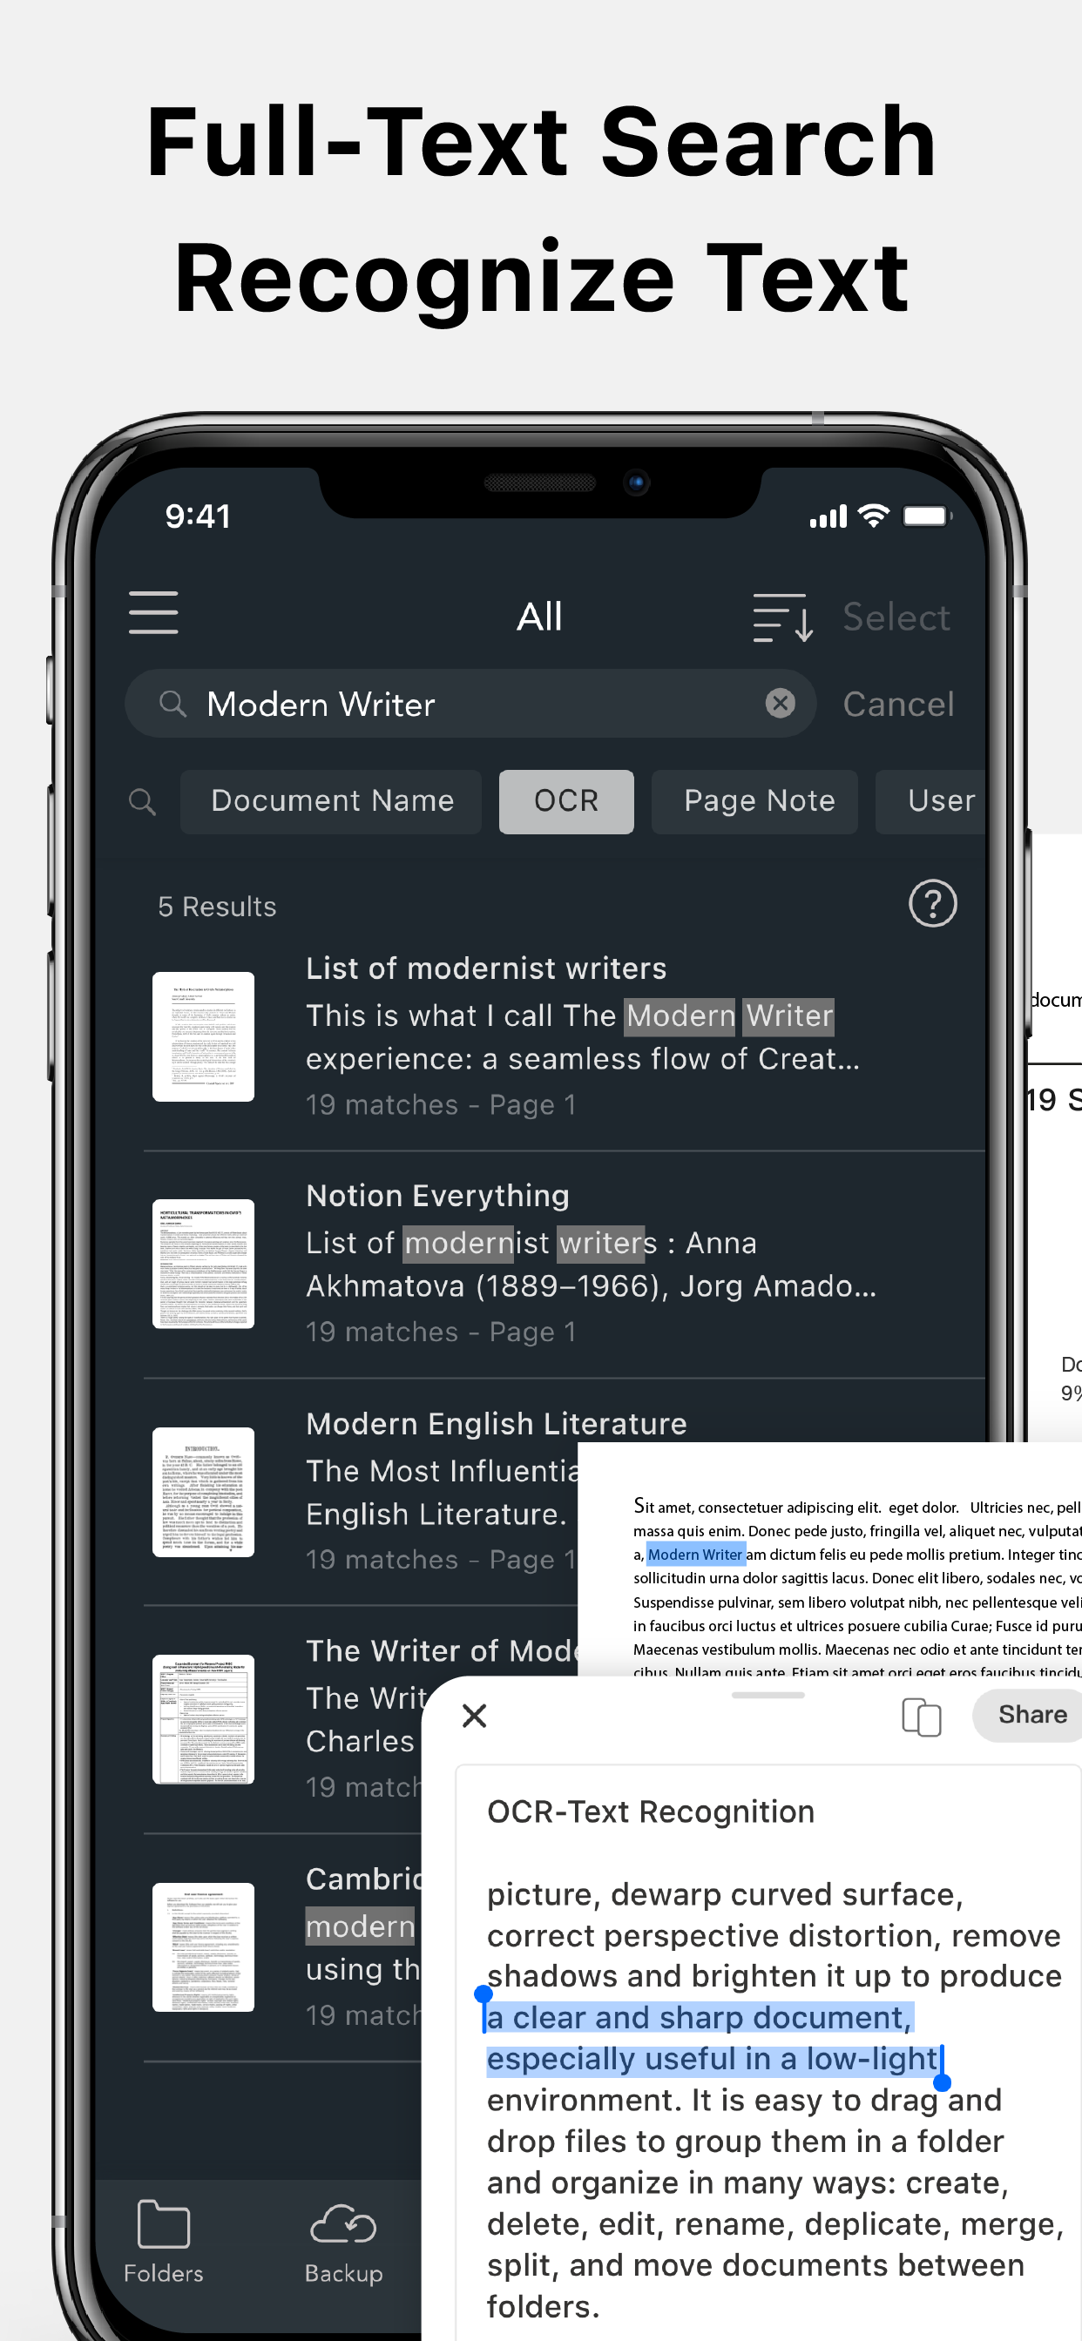Tap the highlighted 'Modern Writer' in document preview

pyautogui.click(x=695, y=1554)
